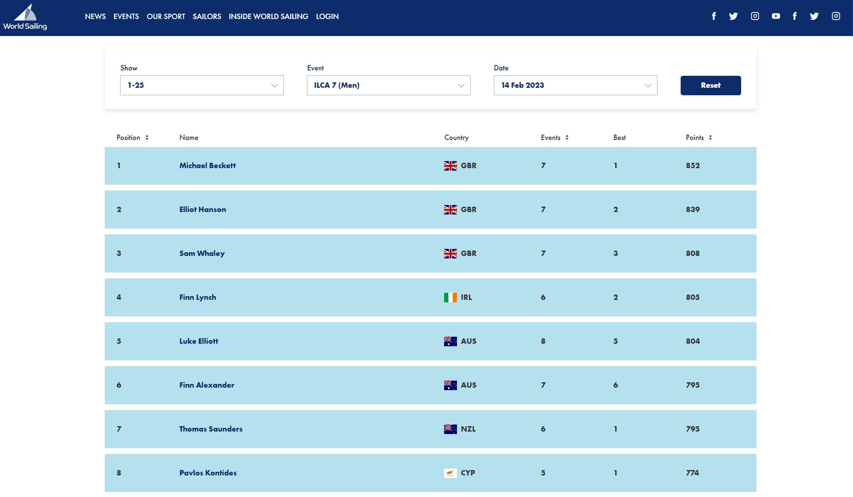Screen dimensions: 853x497
Task: Click points value 852
Action: [693, 166]
